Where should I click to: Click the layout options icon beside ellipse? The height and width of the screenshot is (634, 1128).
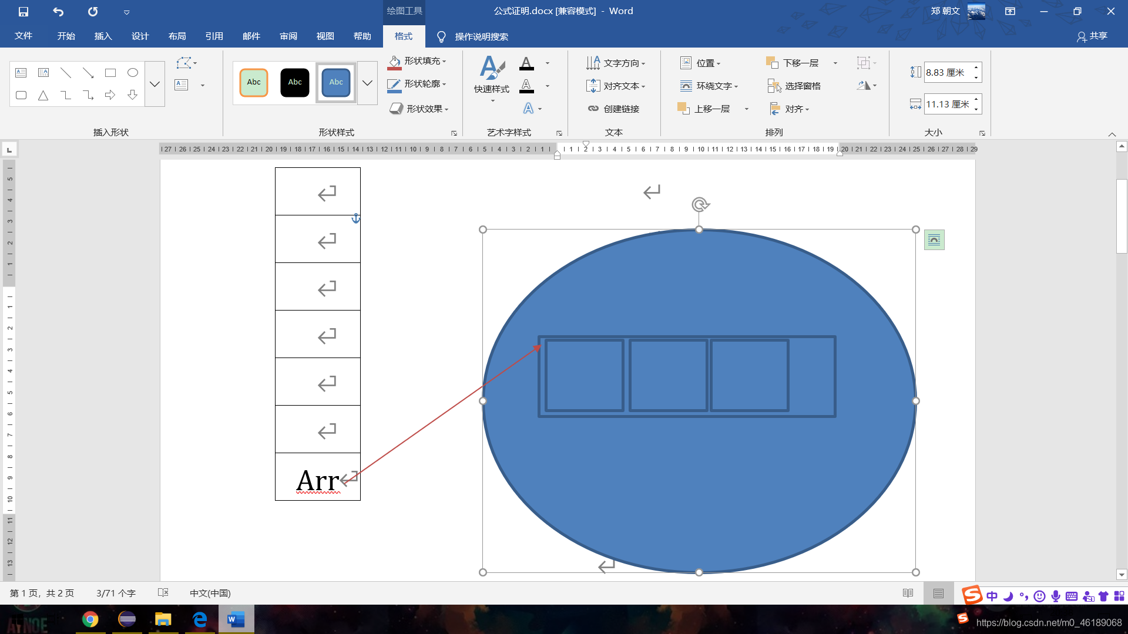coord(934,240)
